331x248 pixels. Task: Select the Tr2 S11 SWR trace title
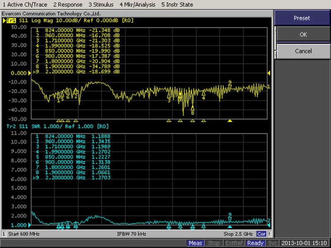click(x=58, y=126)
